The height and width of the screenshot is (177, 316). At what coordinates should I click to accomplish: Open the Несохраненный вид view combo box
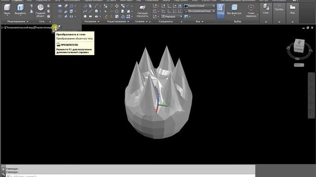(x=199, y=11)
